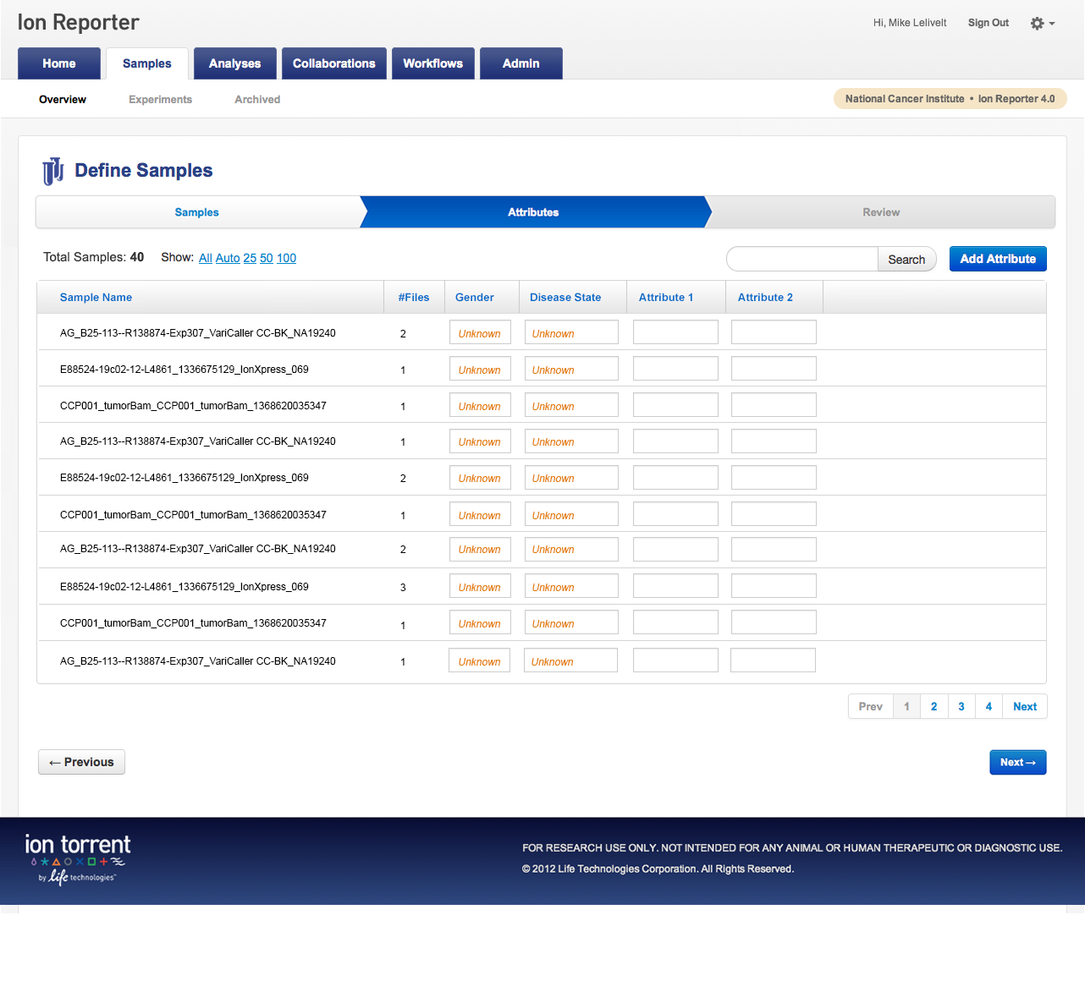View the Archived sub-tab
The image size is (1085, 981).
point(257,100)
